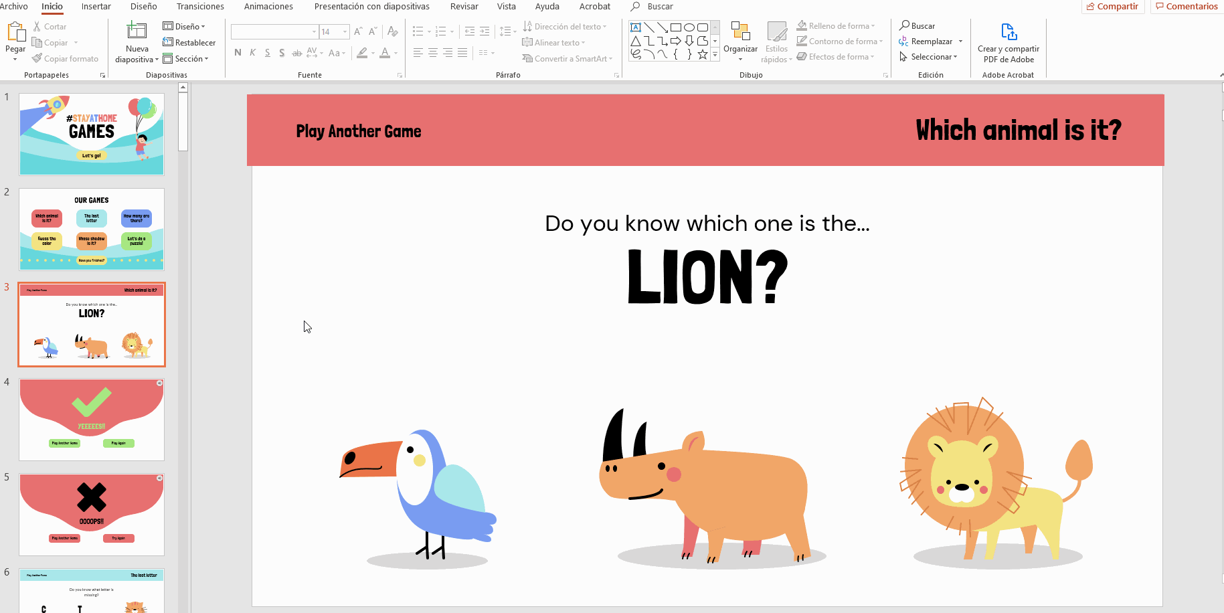Select the five-point star shape
1224x613 pixels.
click(703, 54)
